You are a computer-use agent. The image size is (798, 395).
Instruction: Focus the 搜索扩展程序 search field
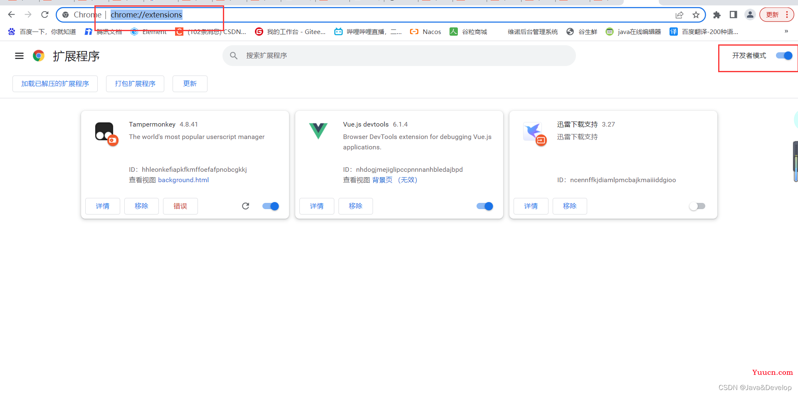[x=399, y=56]
